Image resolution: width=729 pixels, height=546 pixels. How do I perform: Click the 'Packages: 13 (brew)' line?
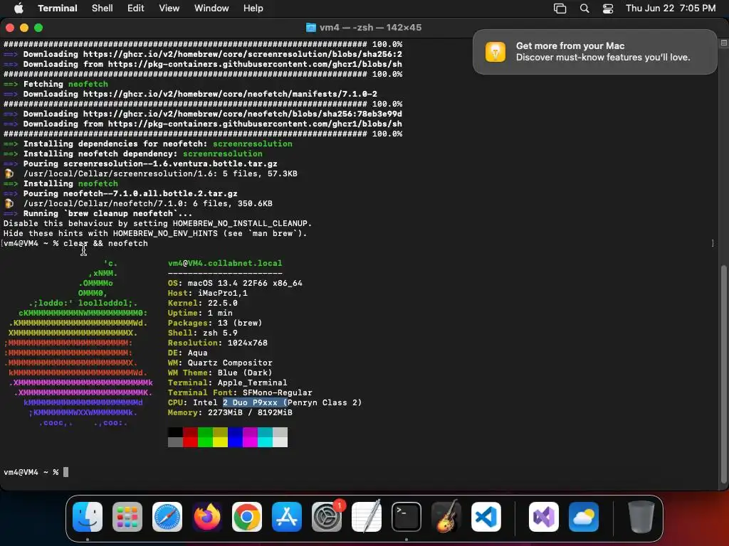[215, 323]
